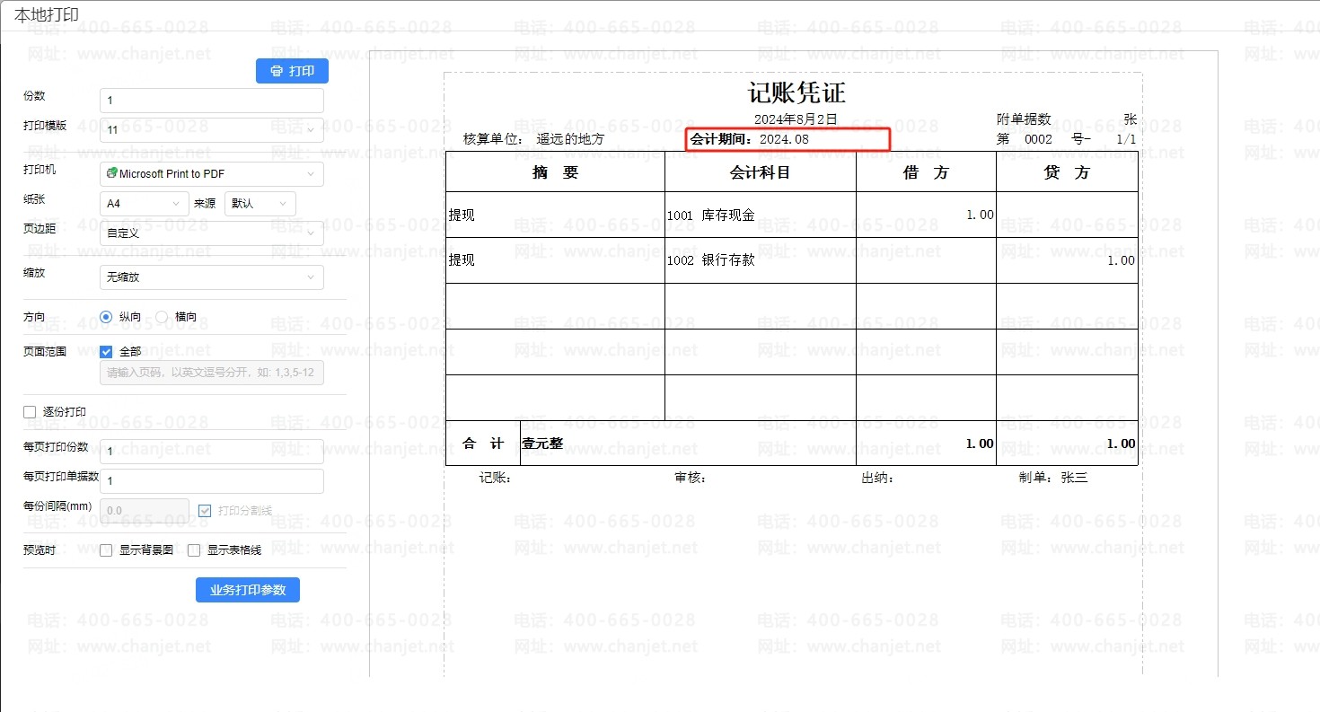The image size is (1320, 712).
Task: Click the 制单: 张三 text
Action: click(x=1053, y=478)
